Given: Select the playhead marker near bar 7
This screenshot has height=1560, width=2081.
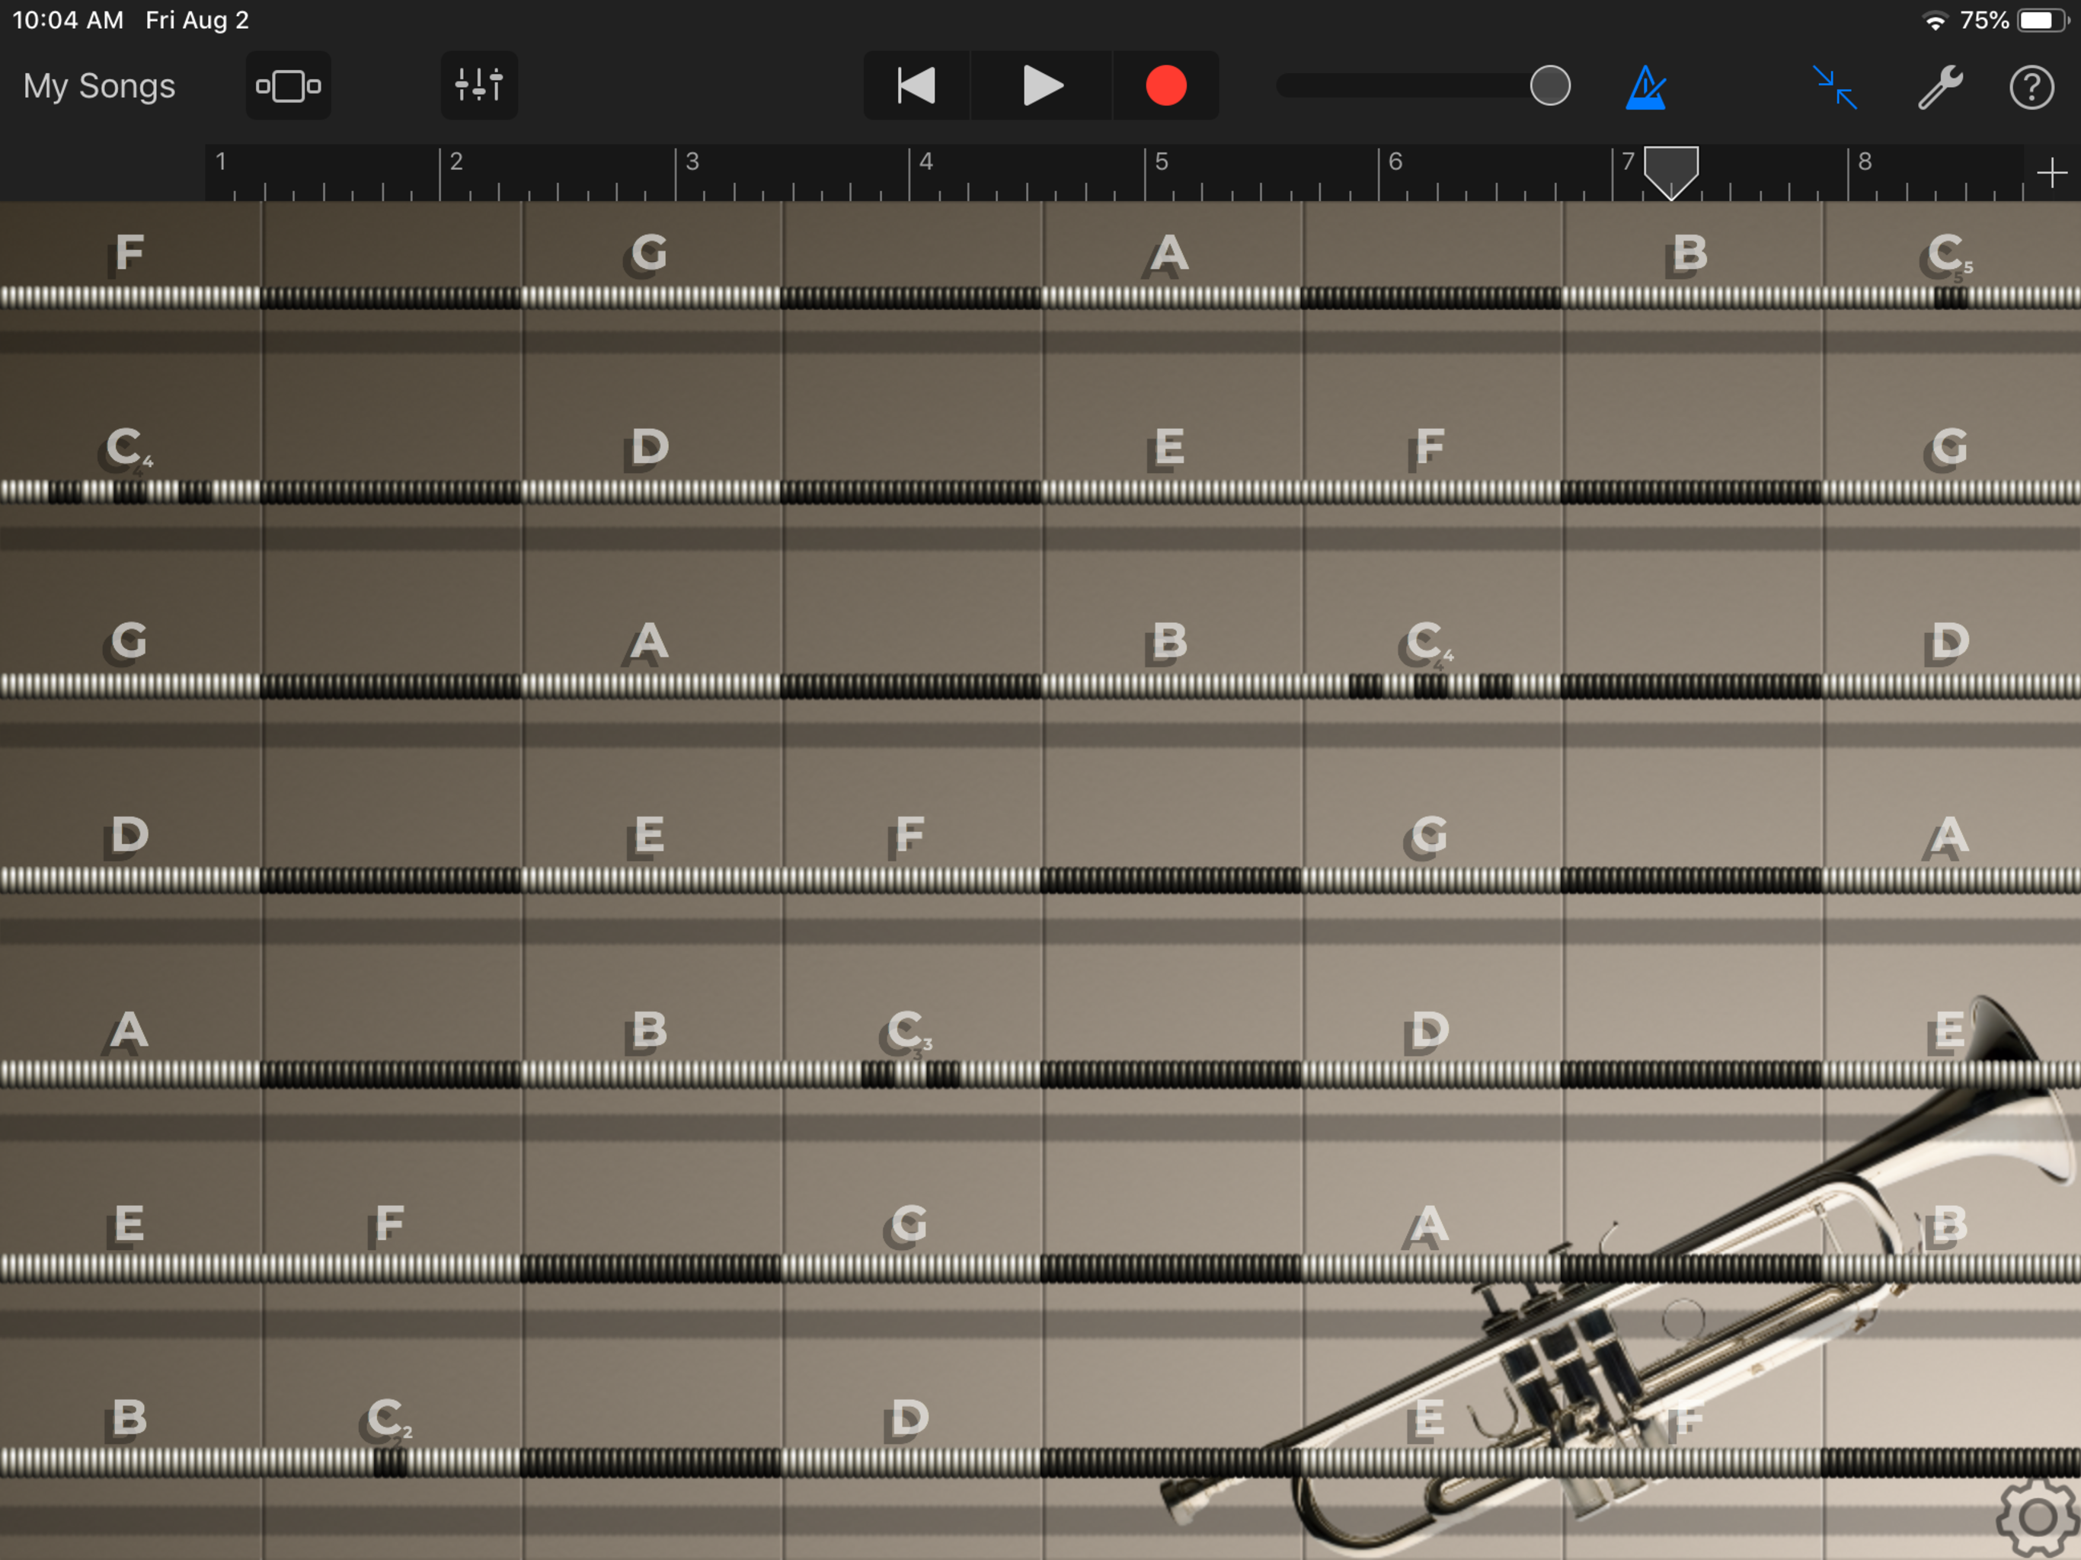Looking at the screenshot, I should pos(1671,172).
